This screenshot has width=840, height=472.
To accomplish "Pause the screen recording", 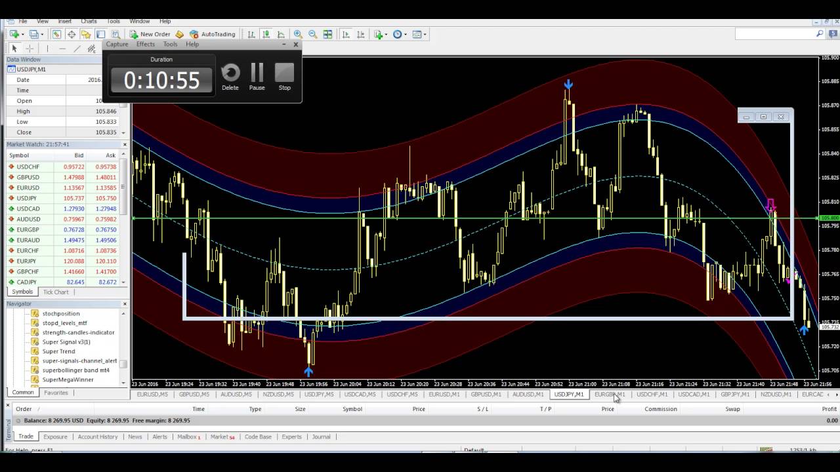I will coord(257,76).
